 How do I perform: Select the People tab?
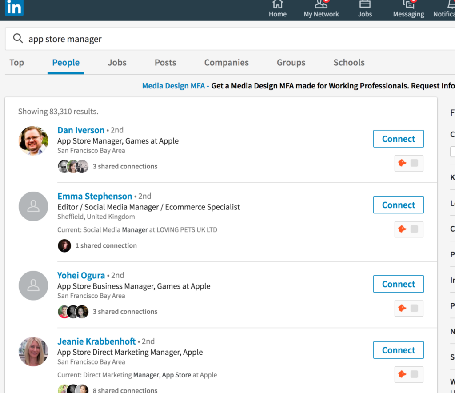(66, 63)
